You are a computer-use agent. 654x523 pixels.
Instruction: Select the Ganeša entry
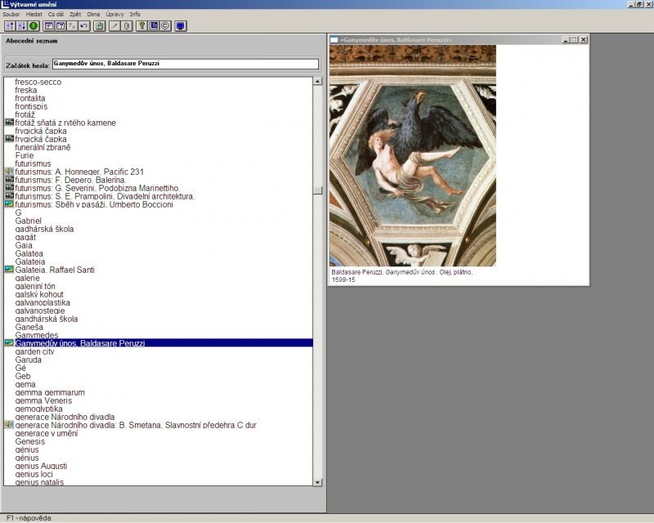[x=29, y=327]
